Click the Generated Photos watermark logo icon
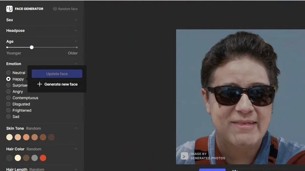The image size is (305, 171). (x=184, y=156)
